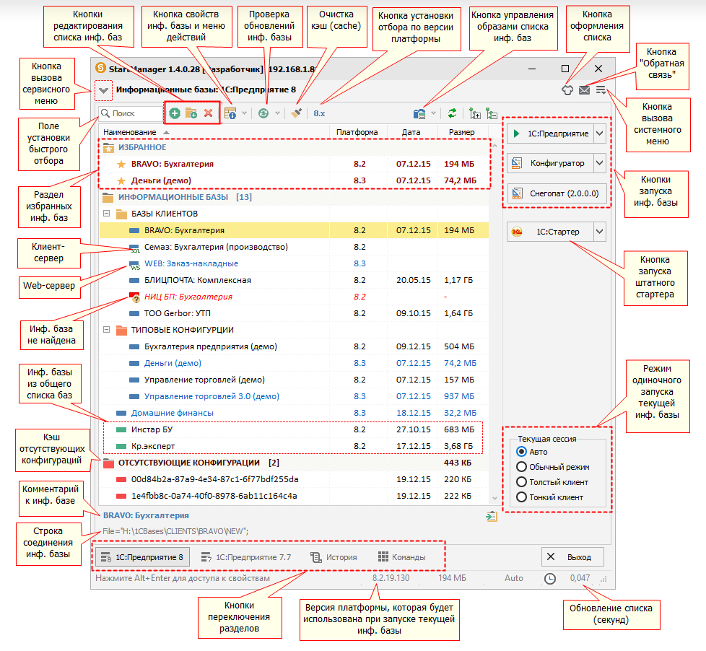Click the starred folder icon of ИЗБРАННОЕ
This screenshot has width=706, height=651.
pos(108,148)
